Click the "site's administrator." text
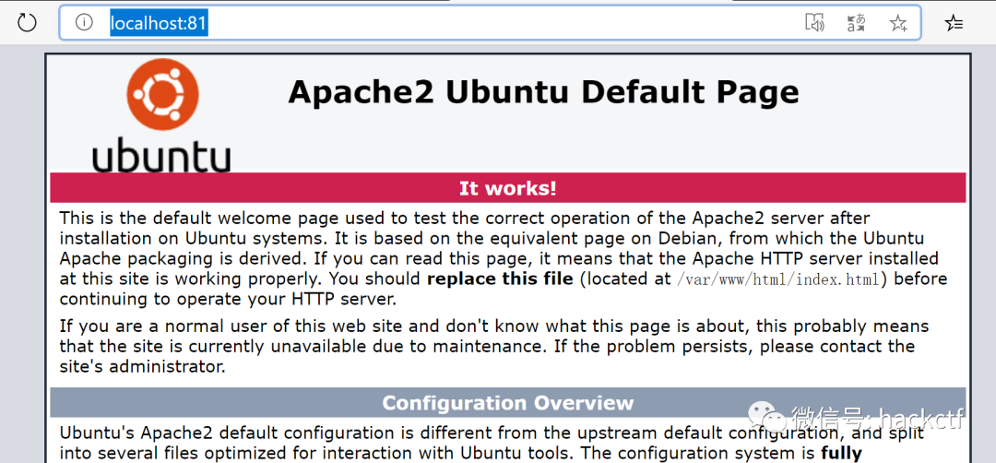Screen dimensions: 996x463 click(143, 367)
